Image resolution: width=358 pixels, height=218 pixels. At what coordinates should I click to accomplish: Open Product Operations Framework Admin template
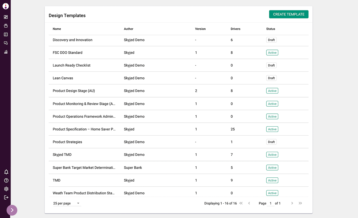tap(84, 116)
